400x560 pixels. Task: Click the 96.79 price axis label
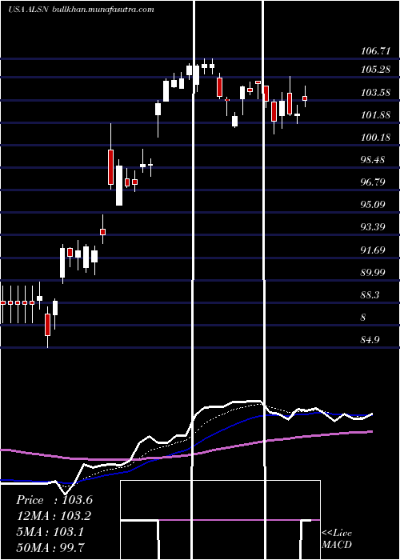[373, 182]
